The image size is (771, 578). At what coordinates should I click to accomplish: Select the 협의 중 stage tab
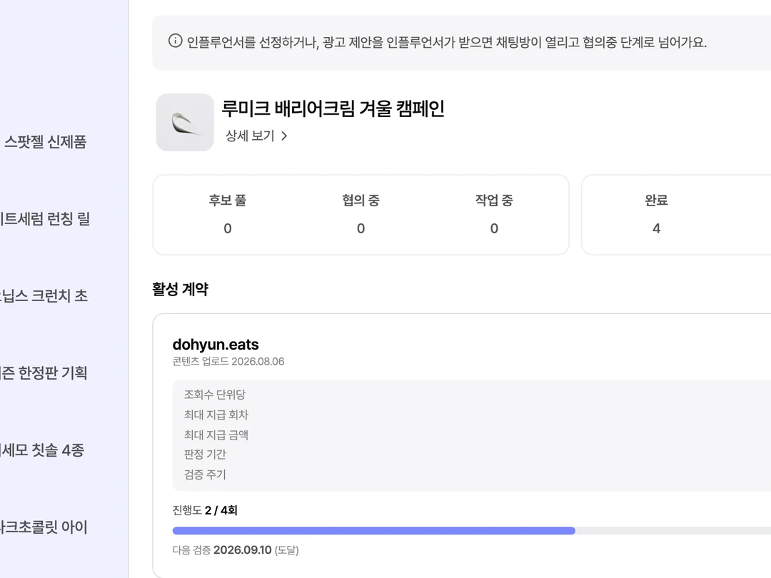coord(361,214)
